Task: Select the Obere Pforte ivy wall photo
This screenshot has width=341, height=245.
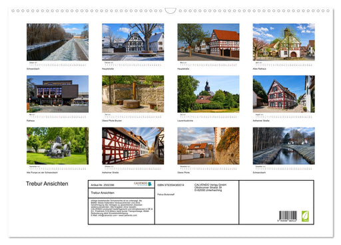Action: [208, 145]
